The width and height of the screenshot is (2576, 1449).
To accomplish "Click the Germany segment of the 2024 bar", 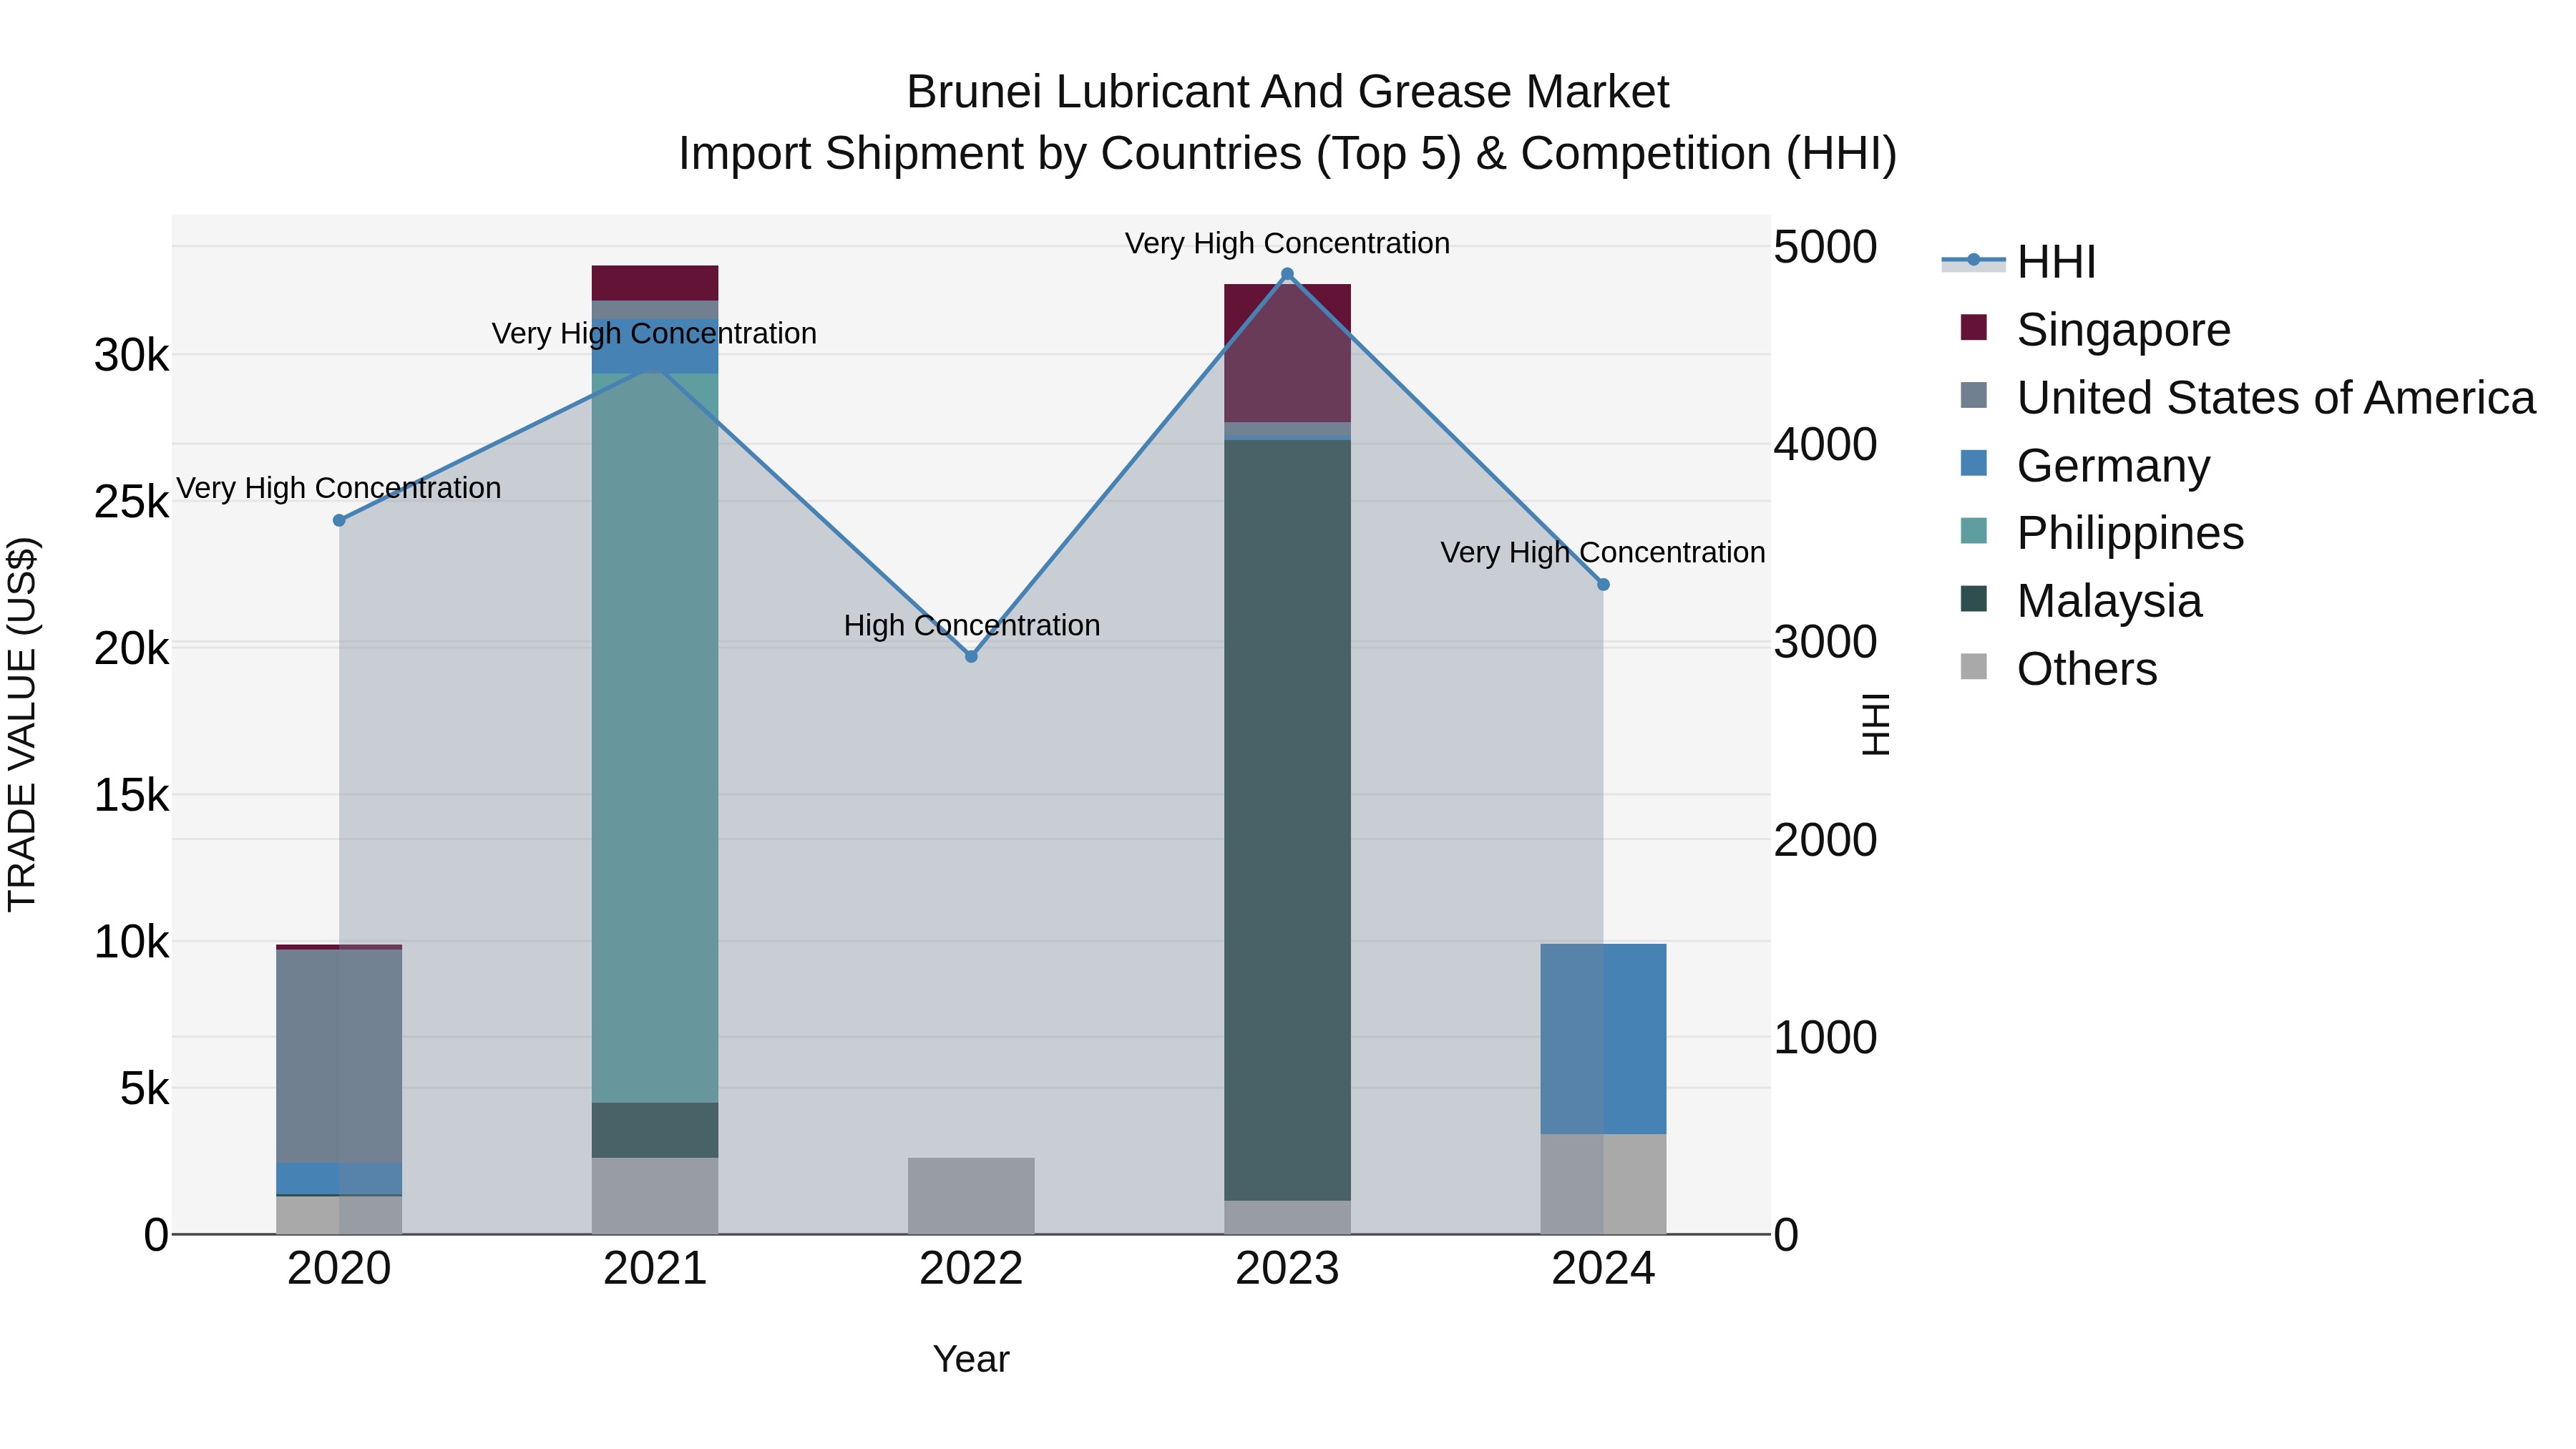I will click(x=1603, y=1039).
